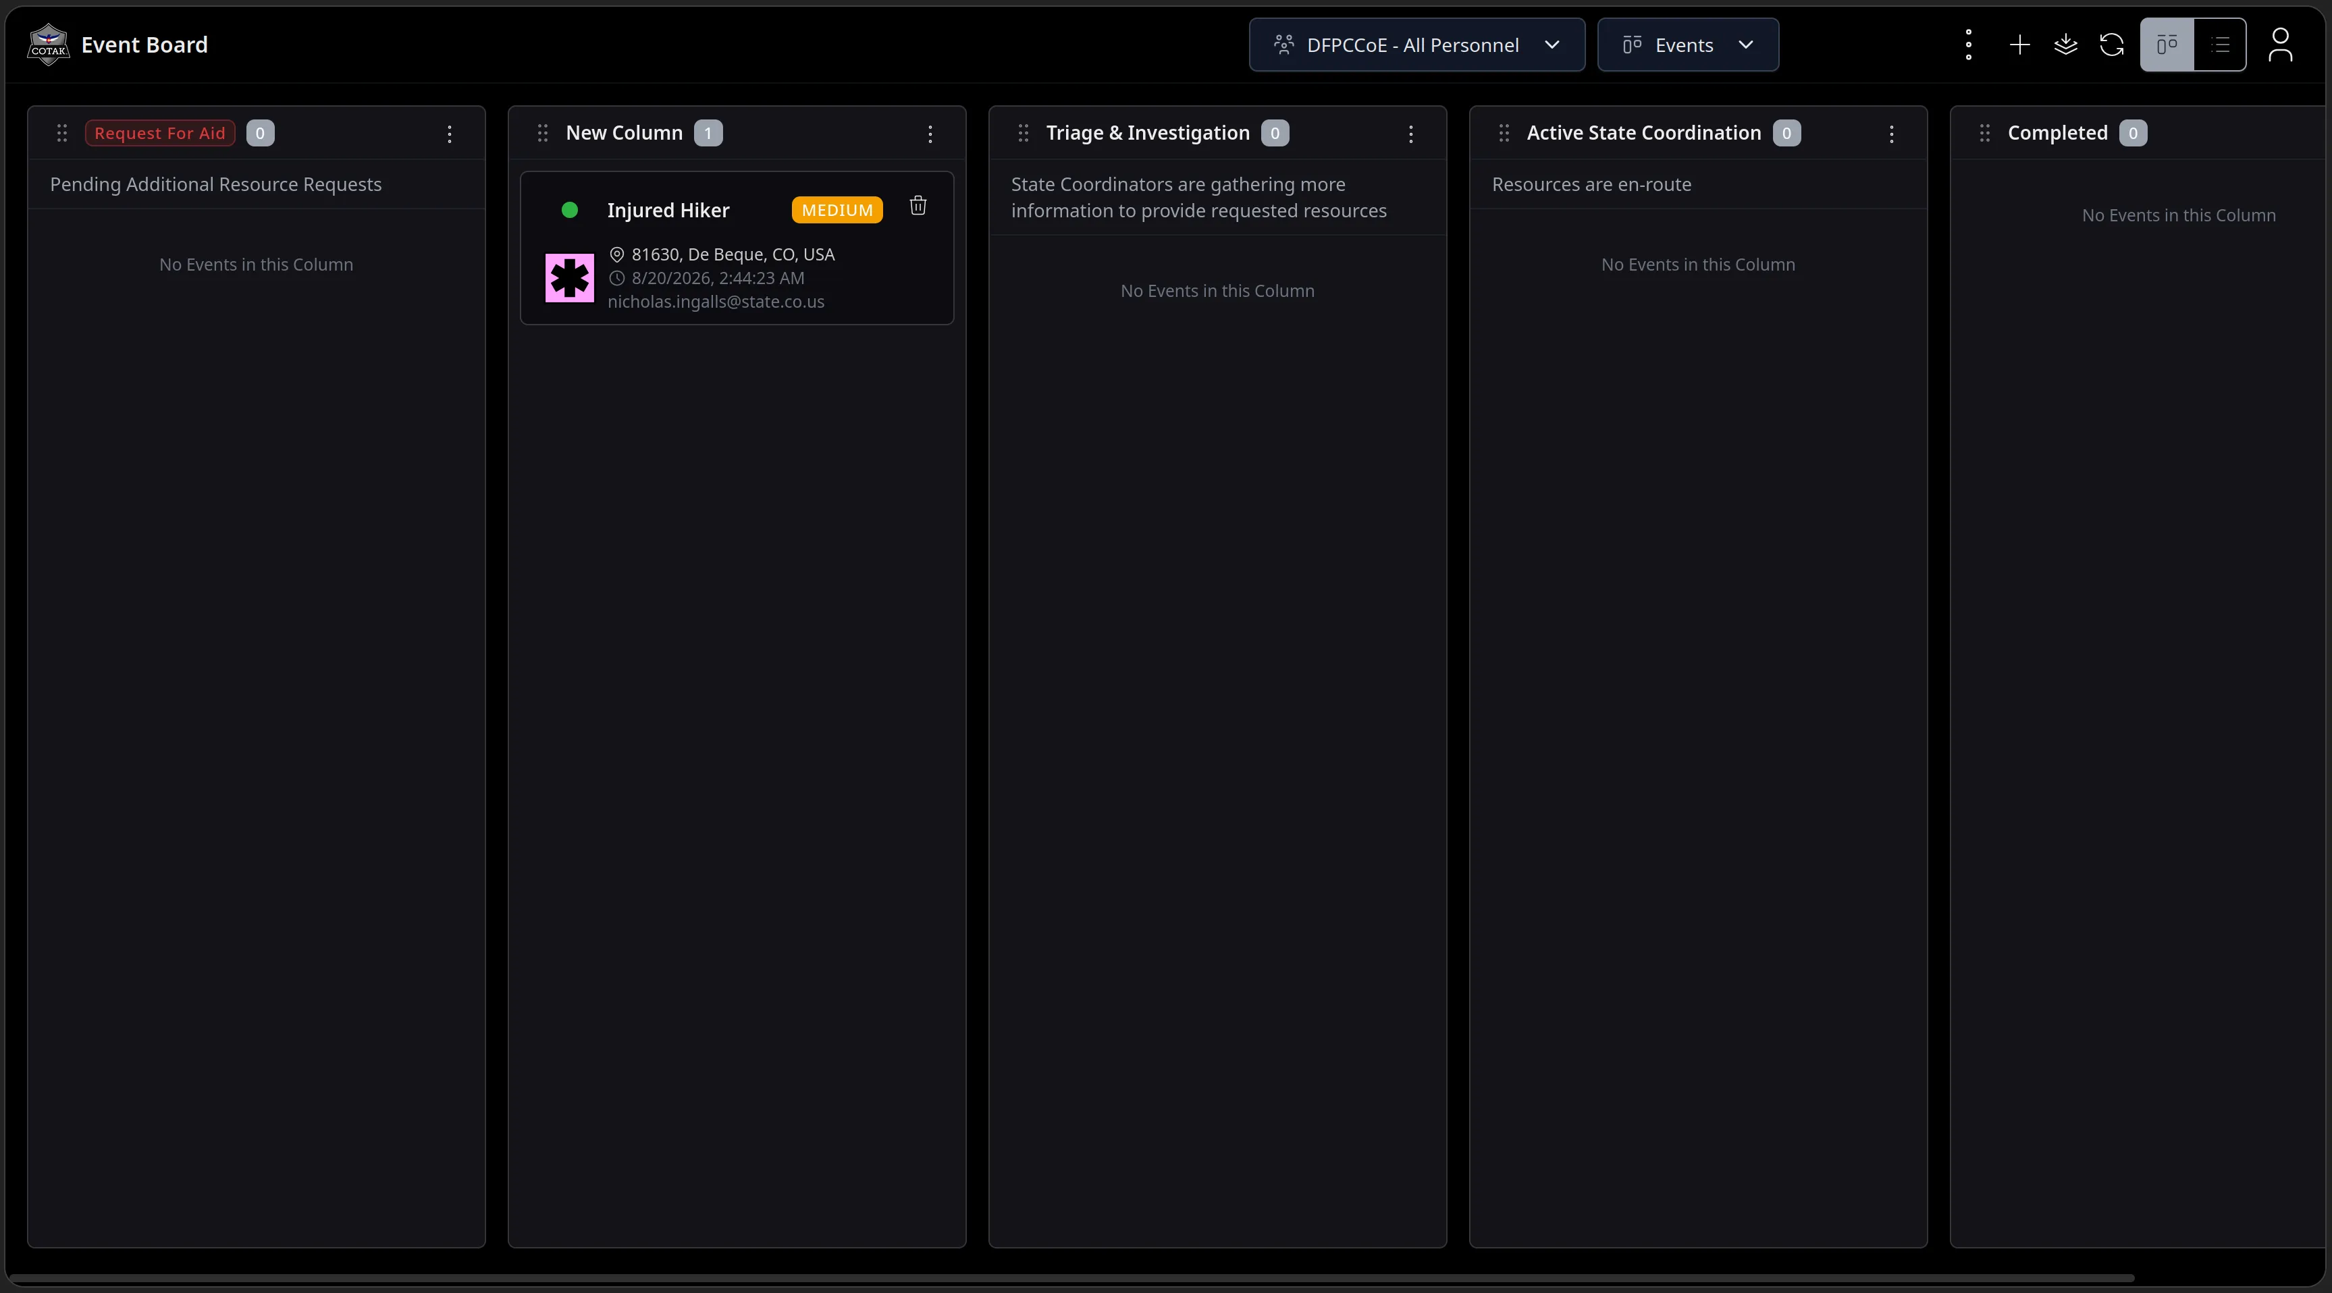Open the Triage & Investigation column options menu
Viewport: 2332px width, 1293px height.
click(x=1410, y=134)
